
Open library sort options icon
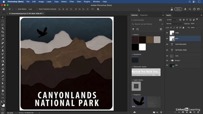[x=137, y=29]
